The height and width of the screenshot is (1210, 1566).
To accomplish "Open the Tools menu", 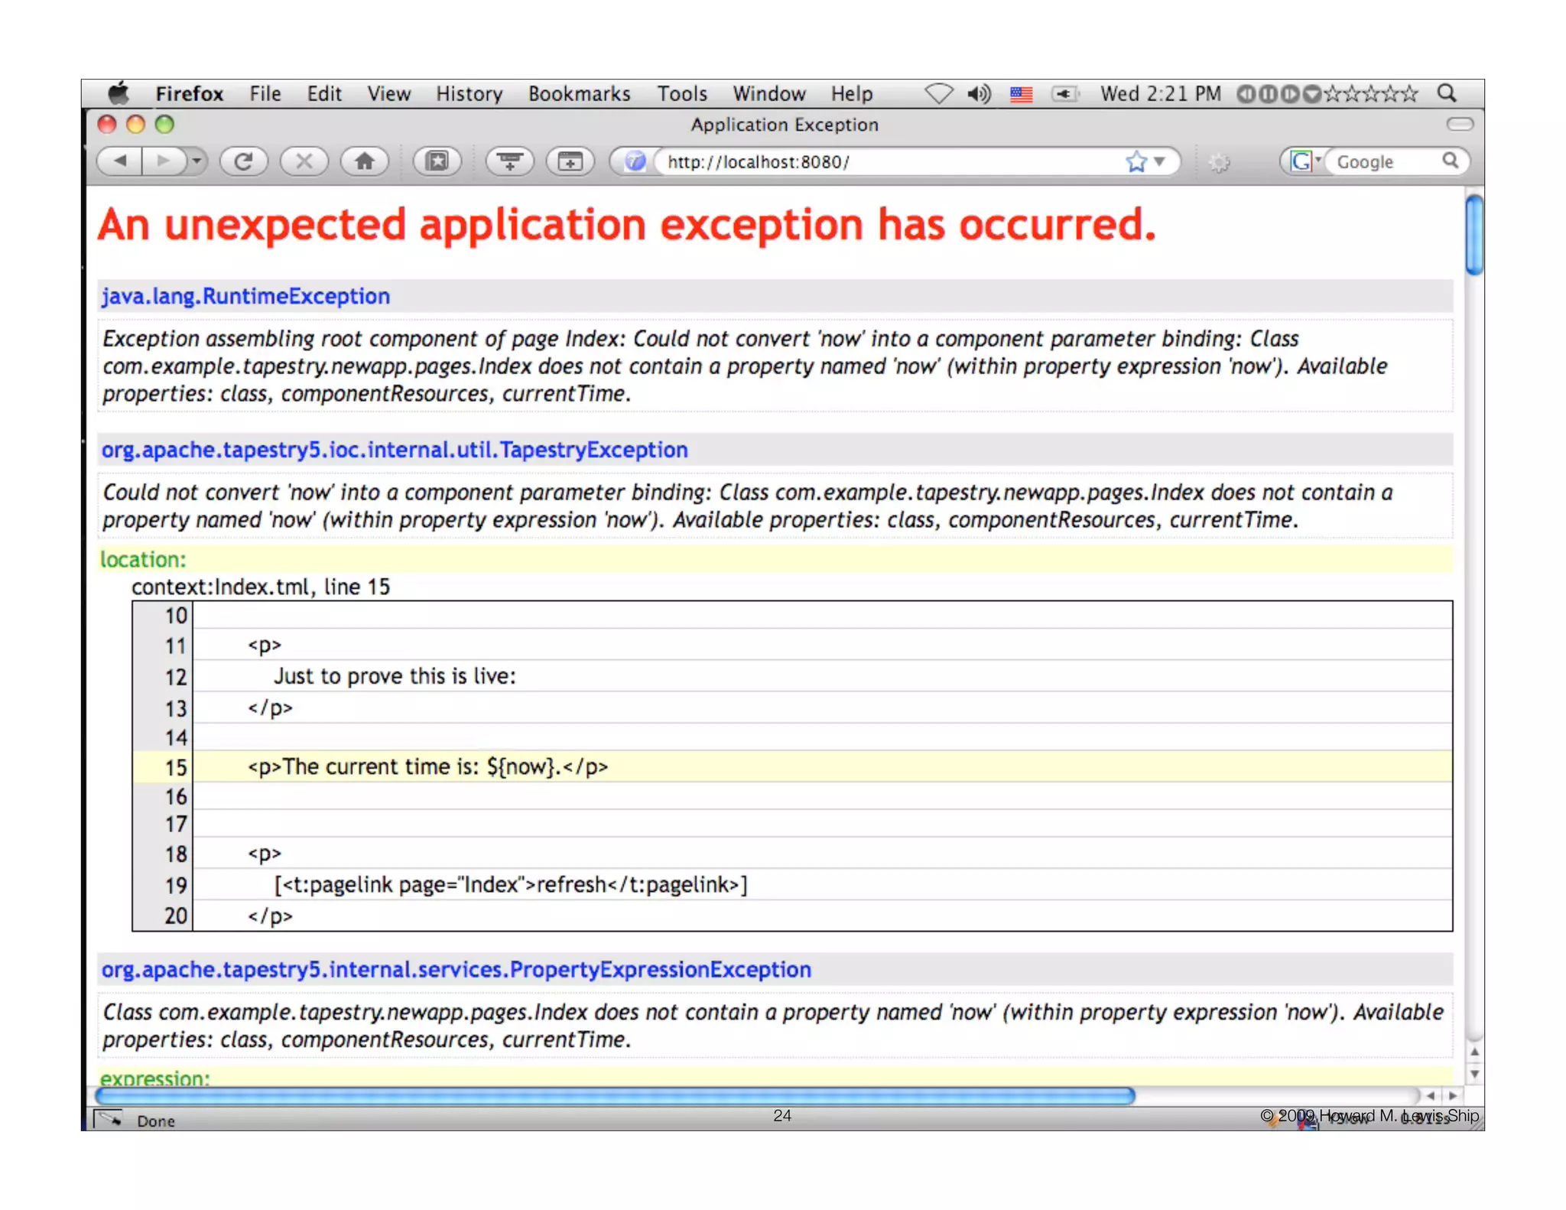I will (x=682, y=93).
